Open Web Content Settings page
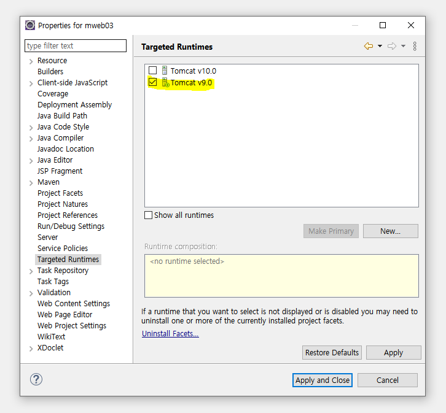The image size is (446, 413). point(73,304)
